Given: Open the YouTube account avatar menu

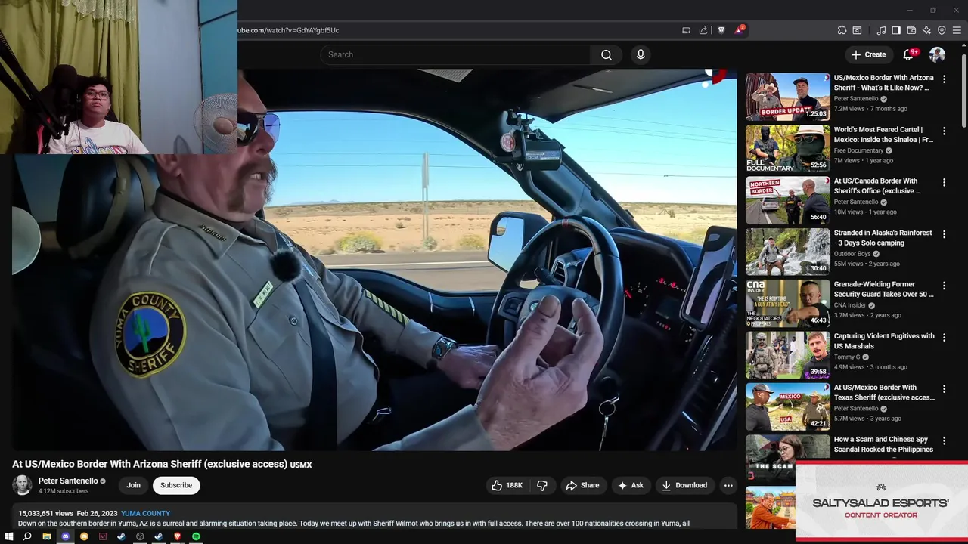Looking at the screenshot, I should pyautogui.click(x=937, y=54).
